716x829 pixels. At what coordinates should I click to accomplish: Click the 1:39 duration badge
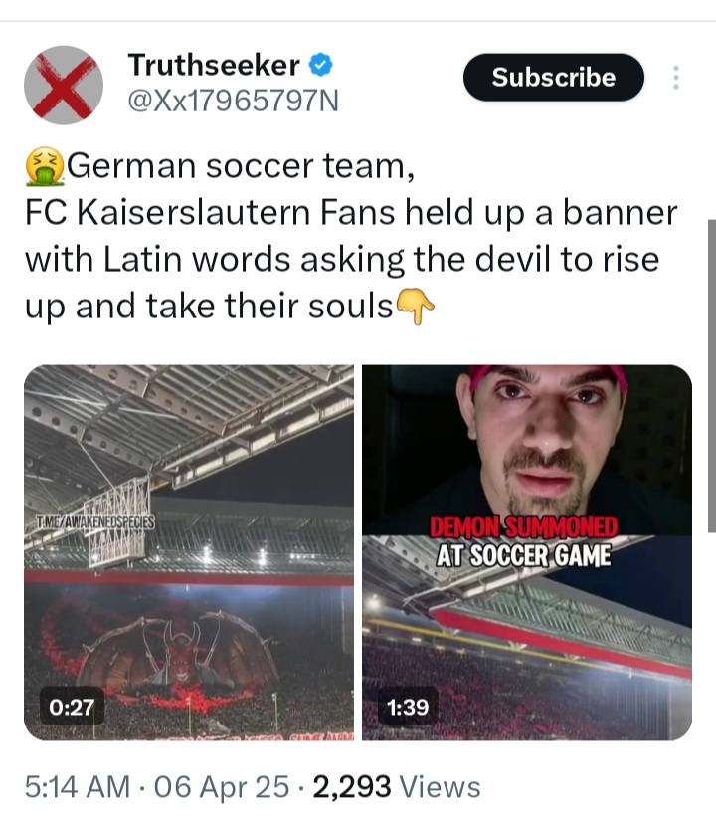(408, 707)
